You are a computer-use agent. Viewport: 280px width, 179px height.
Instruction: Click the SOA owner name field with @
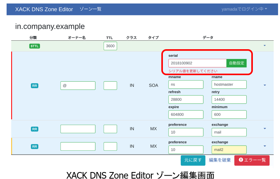pyautogui.click(x=78, y=86)
